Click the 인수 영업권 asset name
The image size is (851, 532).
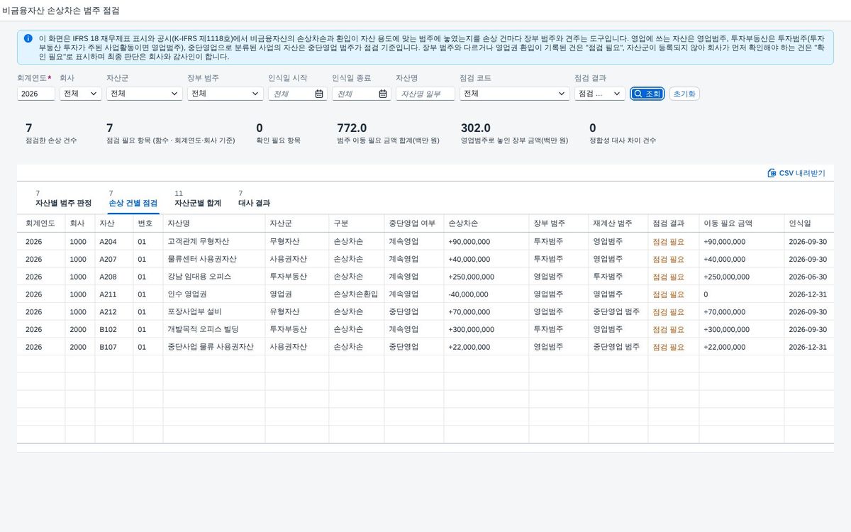[187, 294]
